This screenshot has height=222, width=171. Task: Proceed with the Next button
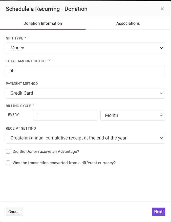pyautogui.click(x=158, y=212)
